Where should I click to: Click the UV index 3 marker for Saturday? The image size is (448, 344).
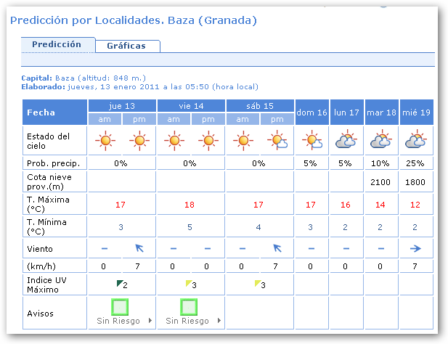click(259, 284)
